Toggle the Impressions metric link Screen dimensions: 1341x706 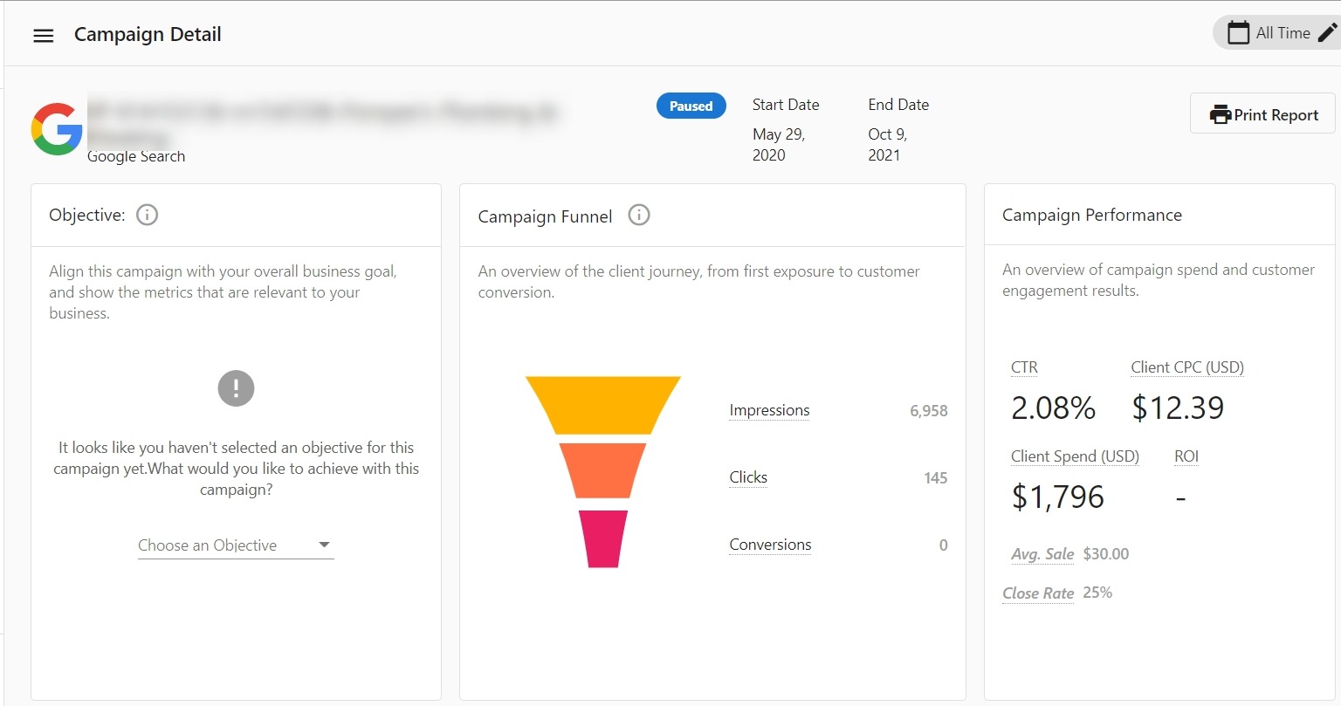[769, 410]
